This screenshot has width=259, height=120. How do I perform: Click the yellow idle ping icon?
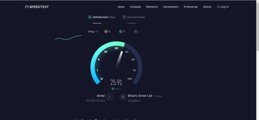point(106,31)
